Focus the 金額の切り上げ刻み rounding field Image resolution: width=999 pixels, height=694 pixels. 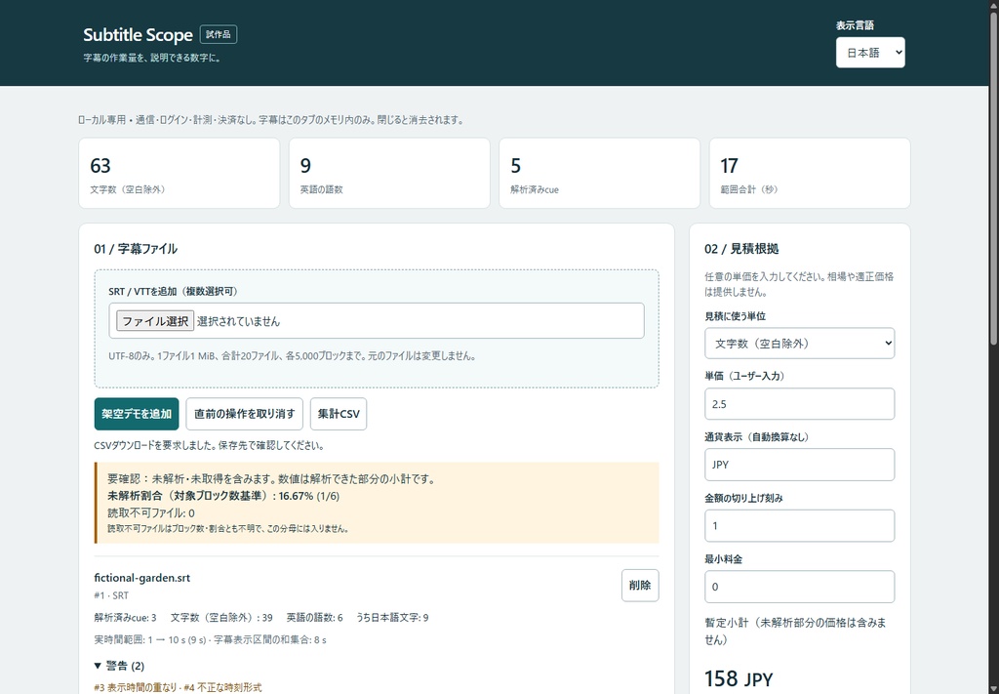coord(799,526)
